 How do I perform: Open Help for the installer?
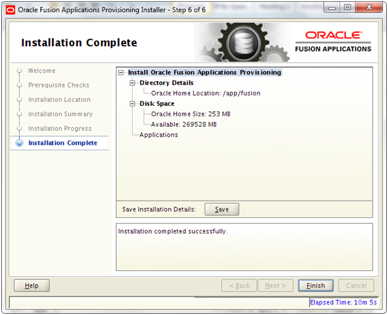(32, 286)
